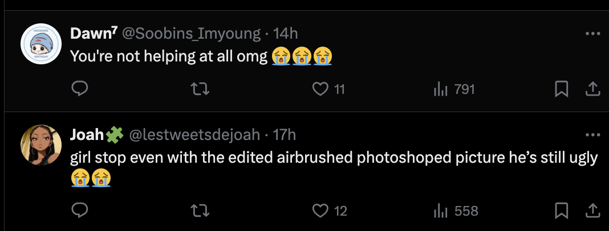
Task: Reply to Joah's tweet
Action: click(x=80, y=211)
